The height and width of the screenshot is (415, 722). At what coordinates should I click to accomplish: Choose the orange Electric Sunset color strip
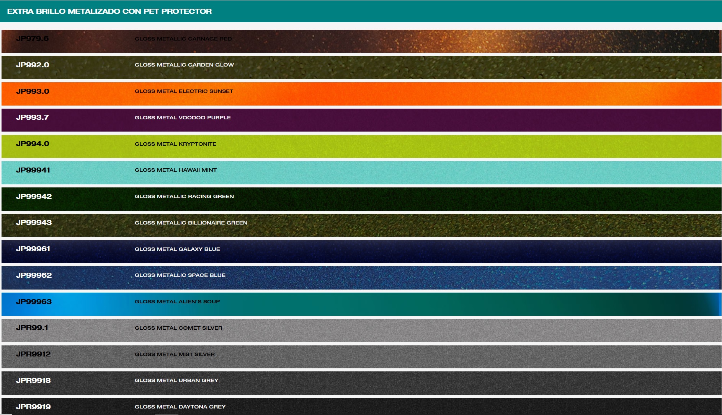[x=361, y=94]
